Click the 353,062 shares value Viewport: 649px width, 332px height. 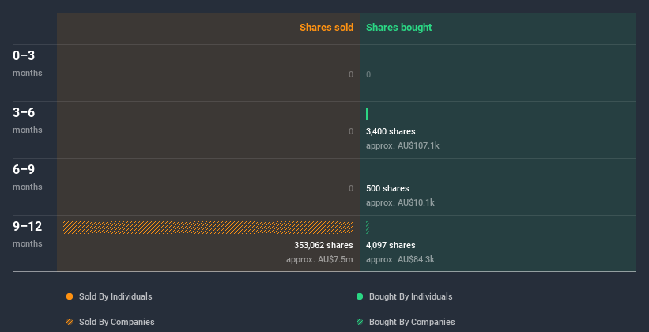pos(323,246)
